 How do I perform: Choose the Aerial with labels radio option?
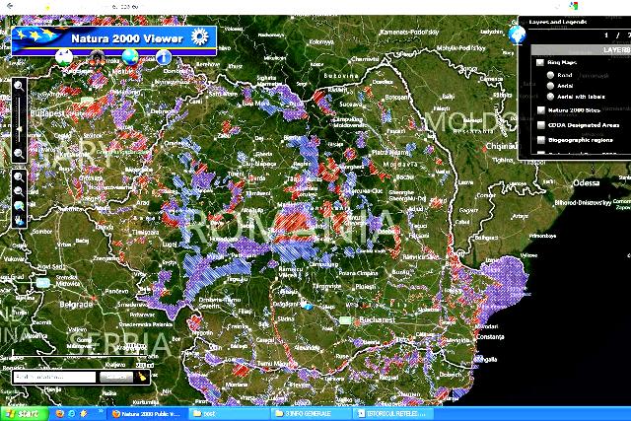(549, 97)
